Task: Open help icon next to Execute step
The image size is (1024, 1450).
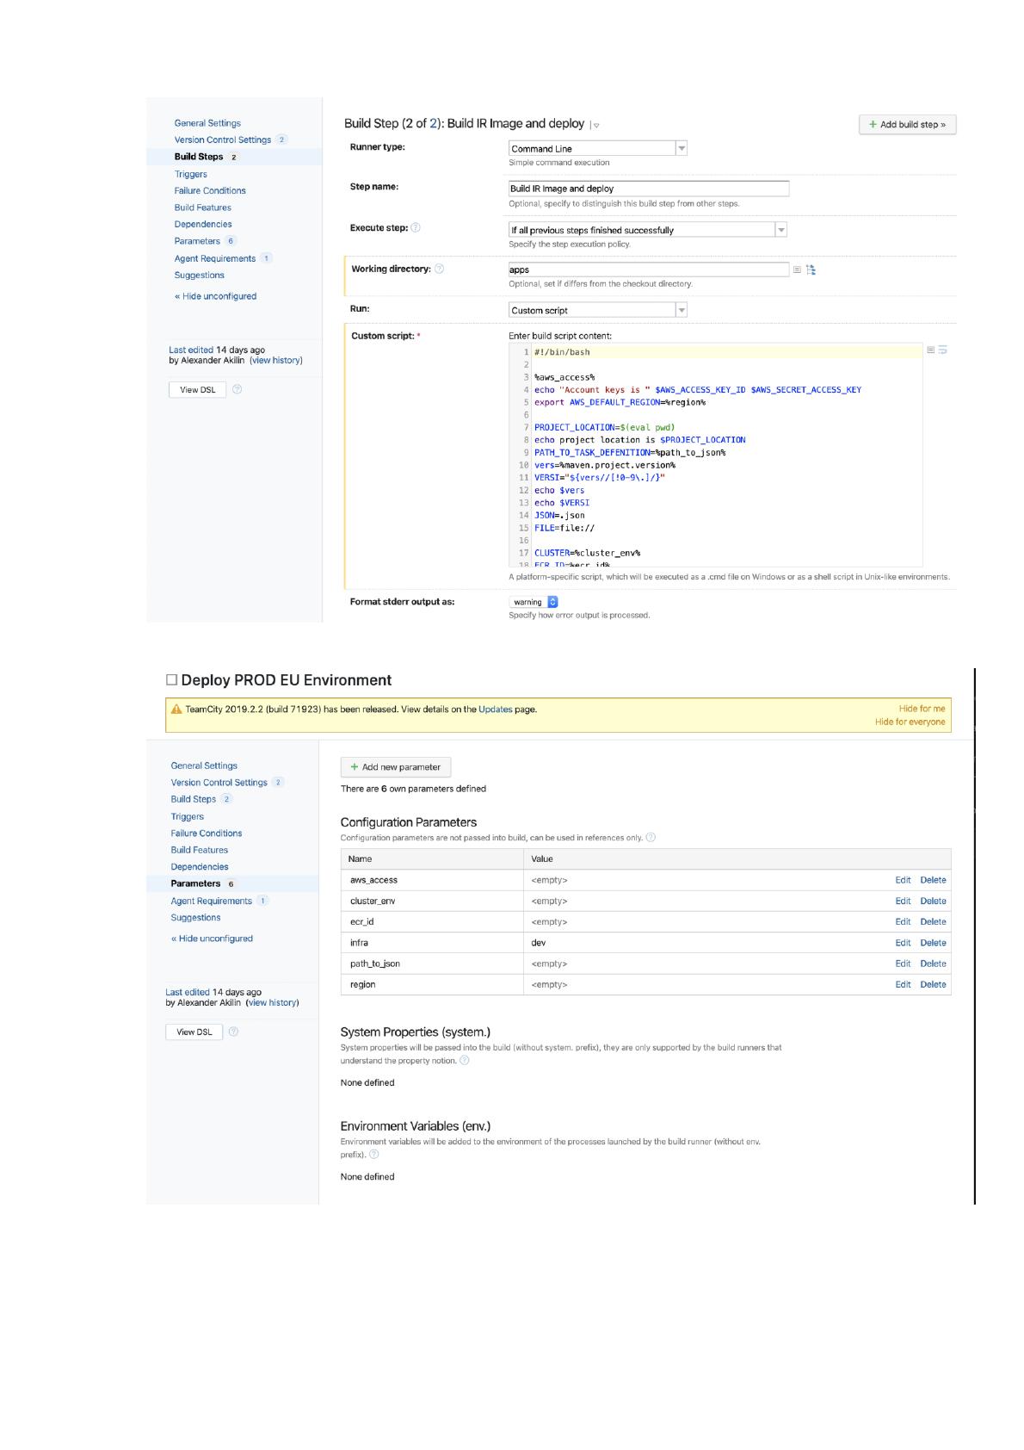Action: click(x=416, y=228)
